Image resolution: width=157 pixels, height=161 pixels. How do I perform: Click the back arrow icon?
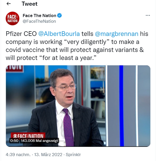coord(9,4)
